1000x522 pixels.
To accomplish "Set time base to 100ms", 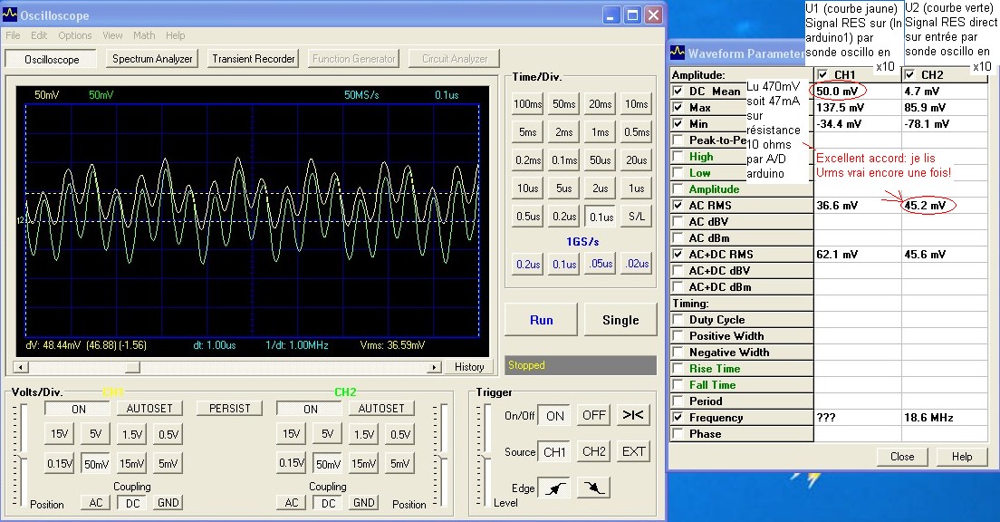I will point(527,104).
